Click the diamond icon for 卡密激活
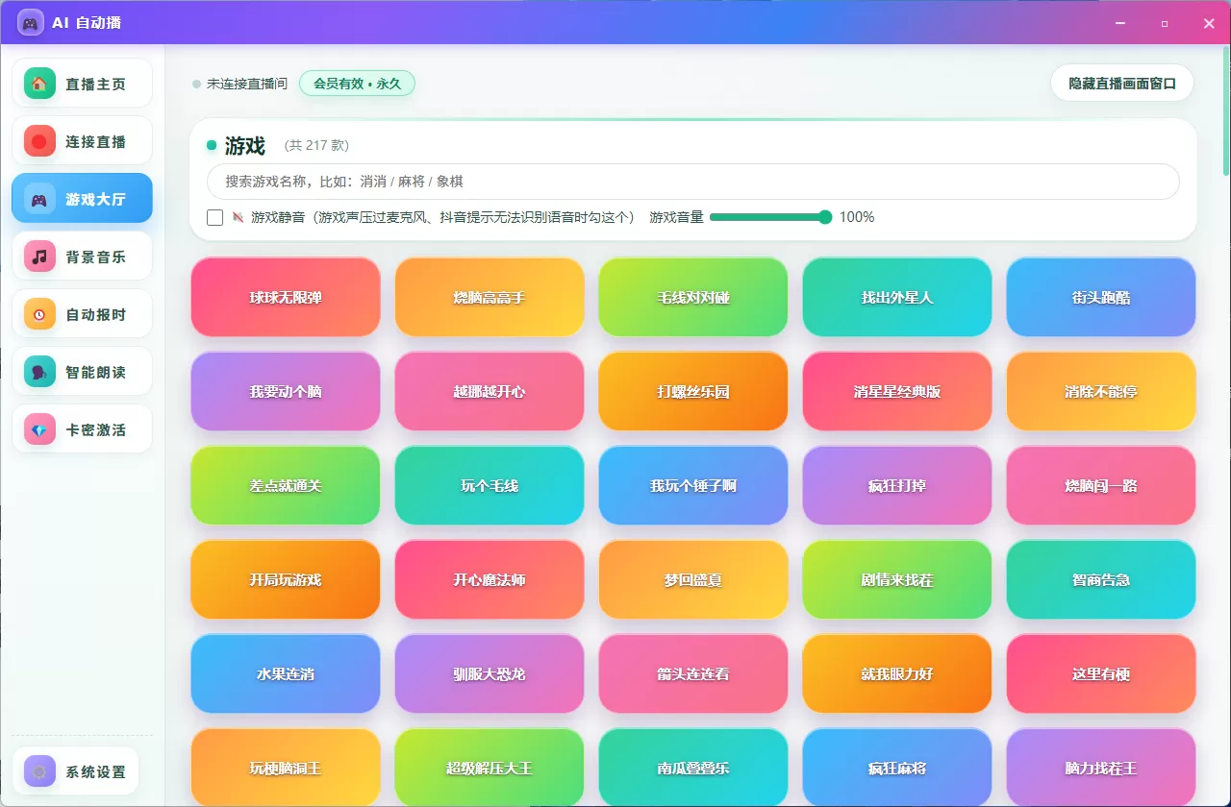This screenshot has height=807, width=1231. tap(39, 429)
